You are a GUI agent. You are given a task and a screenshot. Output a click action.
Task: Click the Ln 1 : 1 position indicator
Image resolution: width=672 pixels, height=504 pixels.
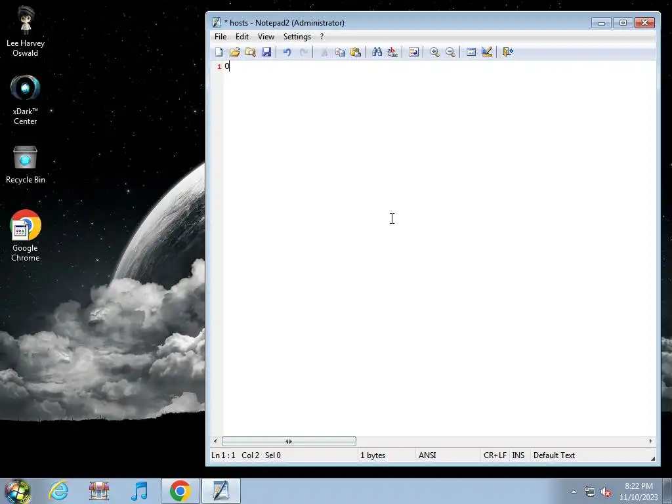(223, 455)
